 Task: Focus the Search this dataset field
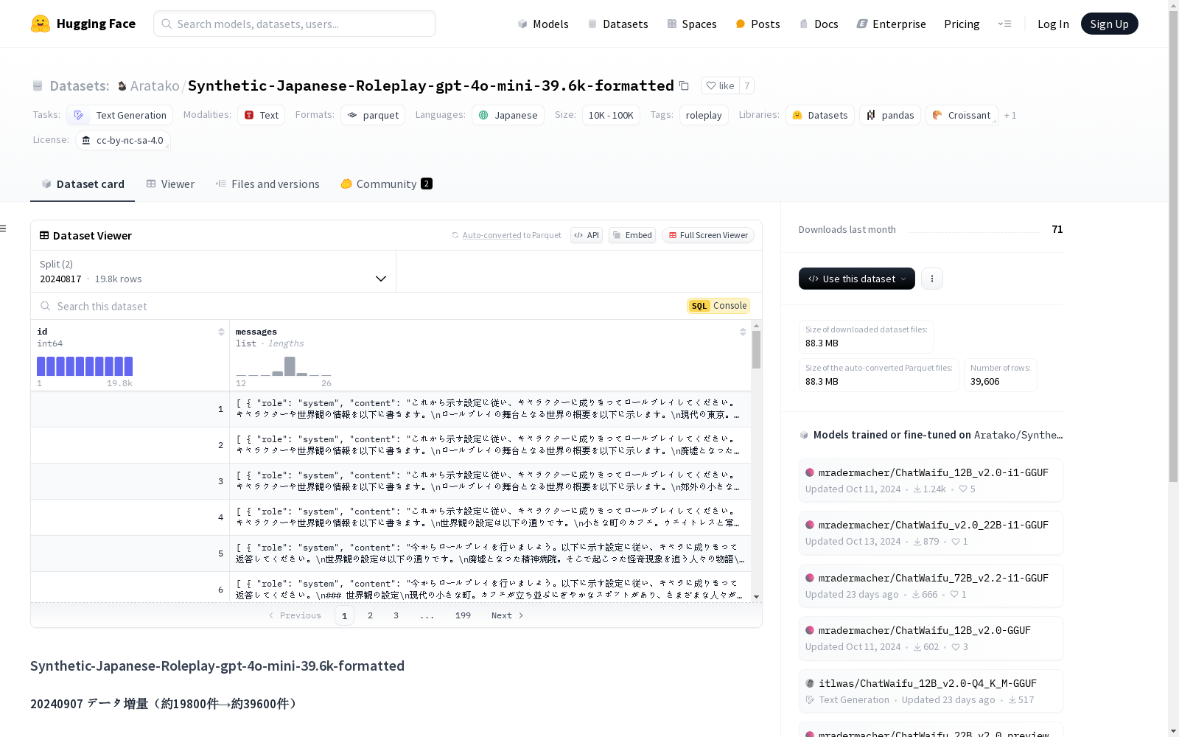354,306
